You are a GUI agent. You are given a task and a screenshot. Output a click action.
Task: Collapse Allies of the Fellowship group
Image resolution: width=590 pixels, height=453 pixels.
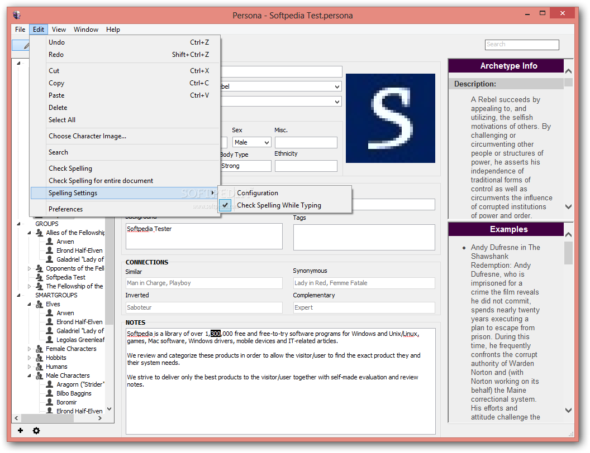[29, 233]
